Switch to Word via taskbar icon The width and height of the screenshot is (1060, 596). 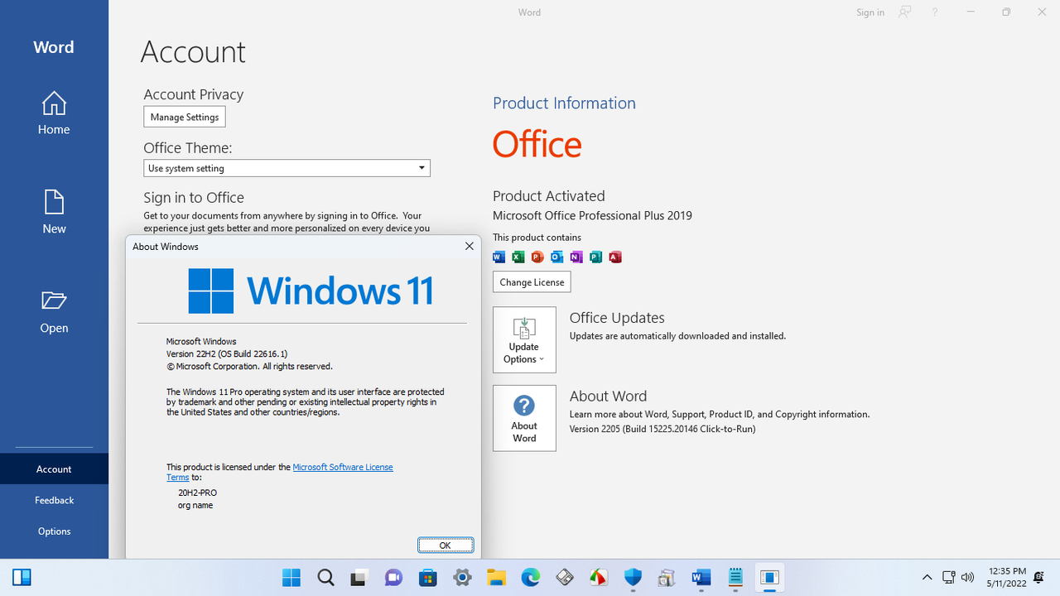701,578
